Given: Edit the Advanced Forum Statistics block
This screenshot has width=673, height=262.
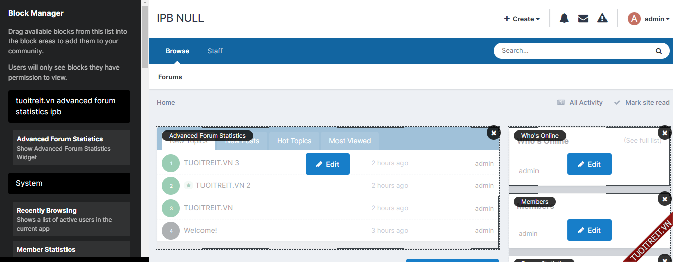Looking at the screenshot, I should [327, 164].
